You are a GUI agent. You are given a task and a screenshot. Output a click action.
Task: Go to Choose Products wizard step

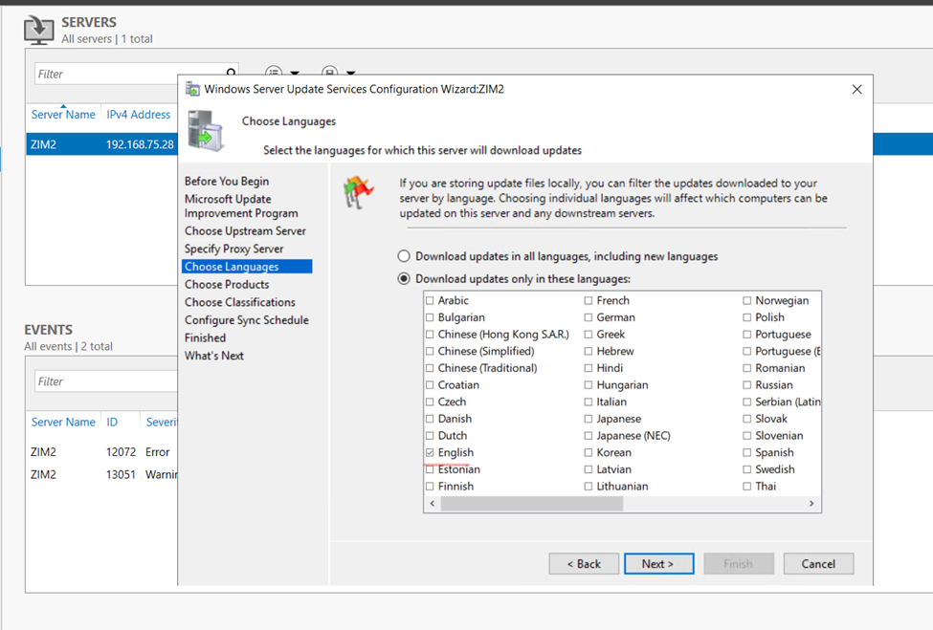pos(227,285)
